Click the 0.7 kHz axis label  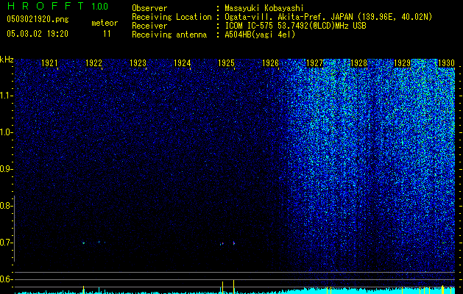point(7,243)
